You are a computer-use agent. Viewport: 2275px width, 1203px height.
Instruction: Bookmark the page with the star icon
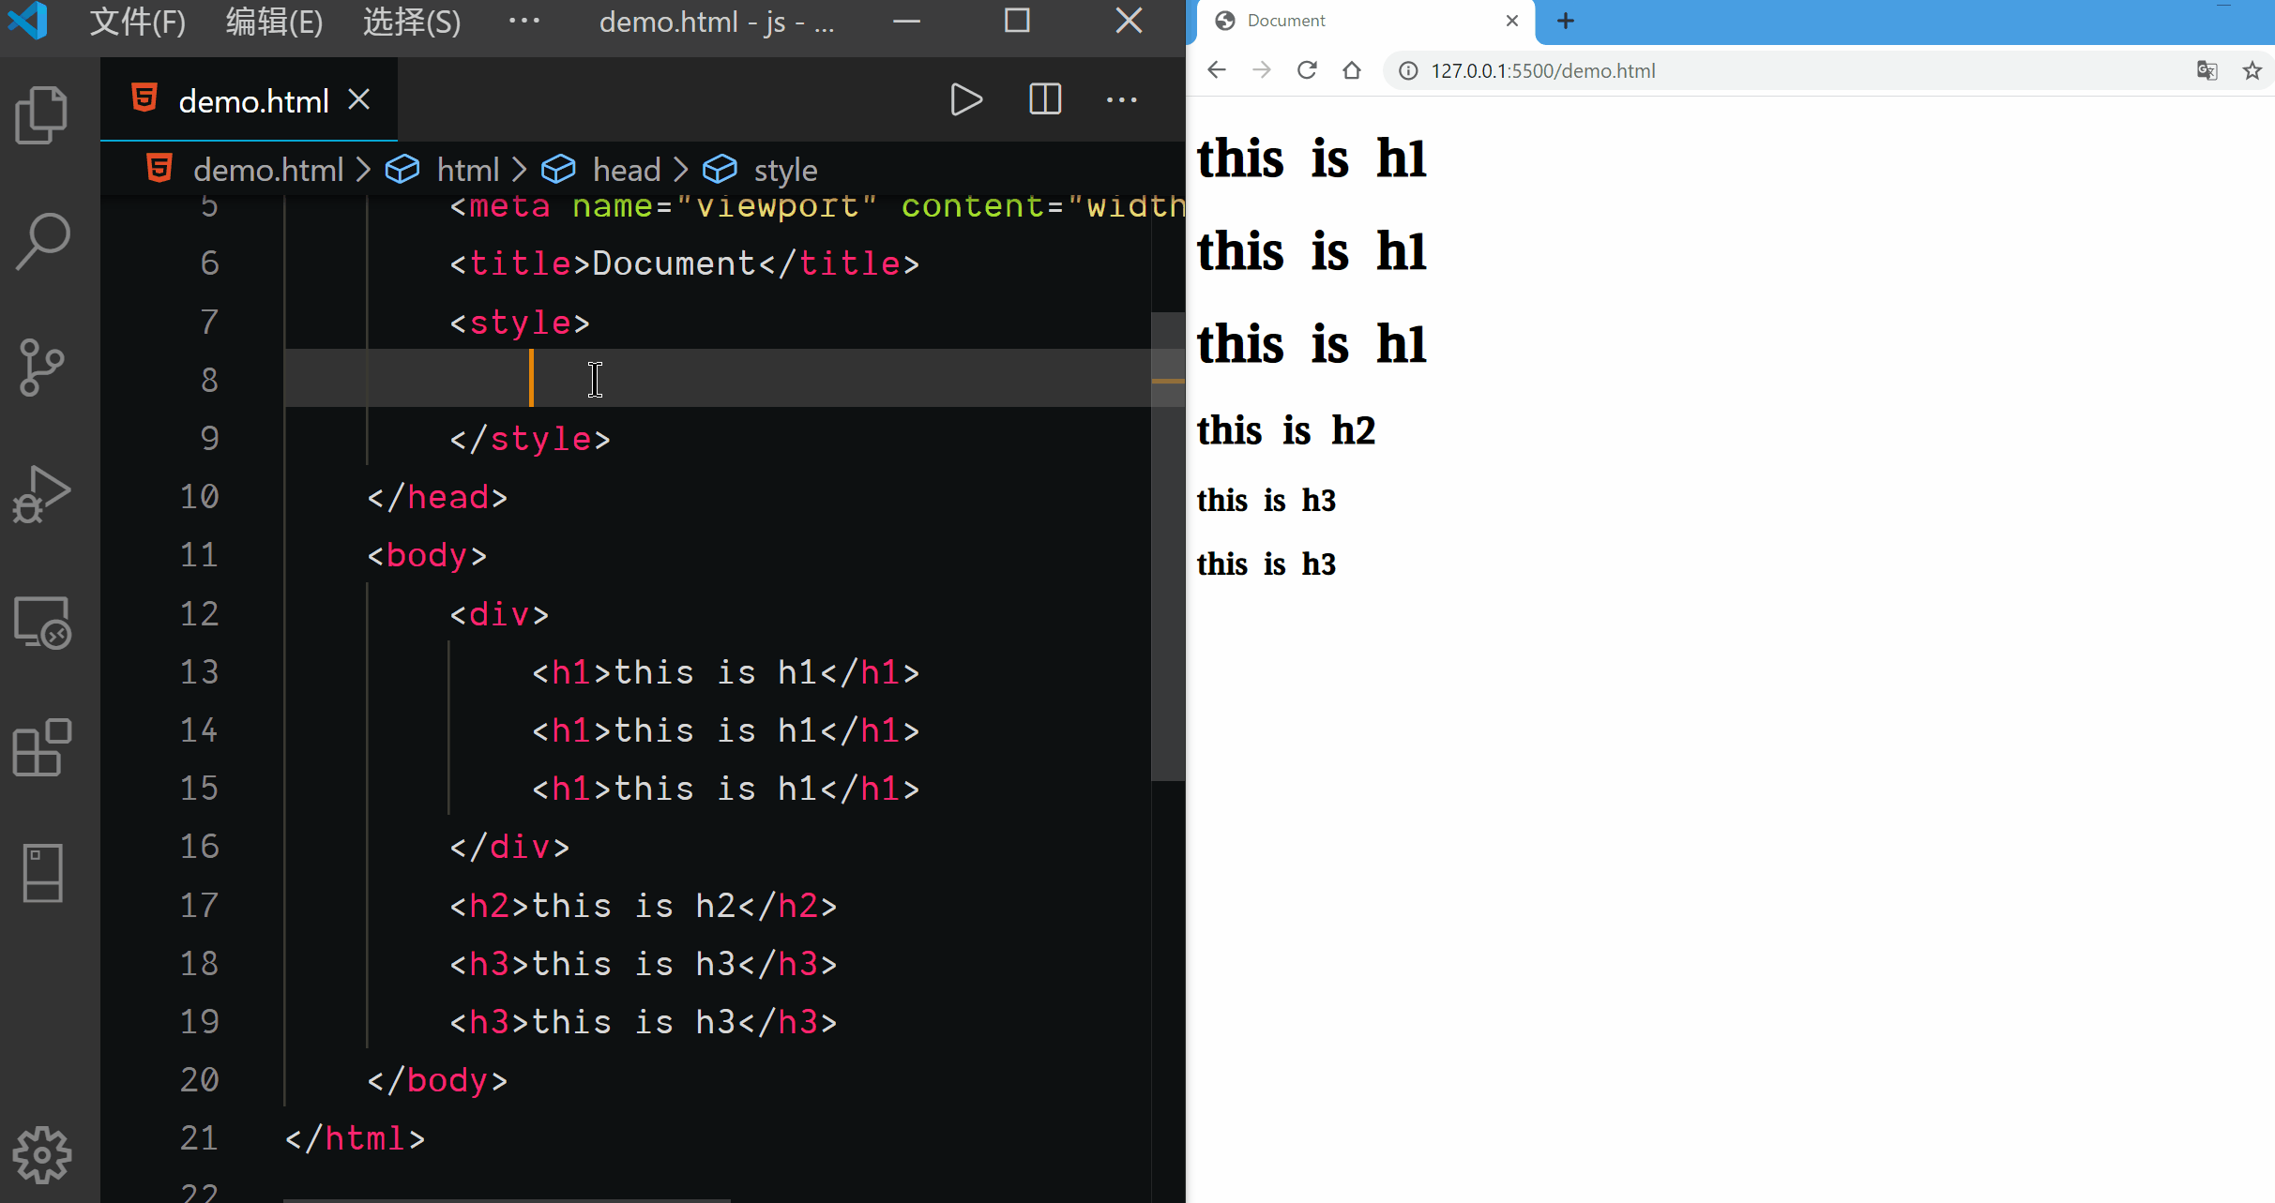click(2252, 71)
